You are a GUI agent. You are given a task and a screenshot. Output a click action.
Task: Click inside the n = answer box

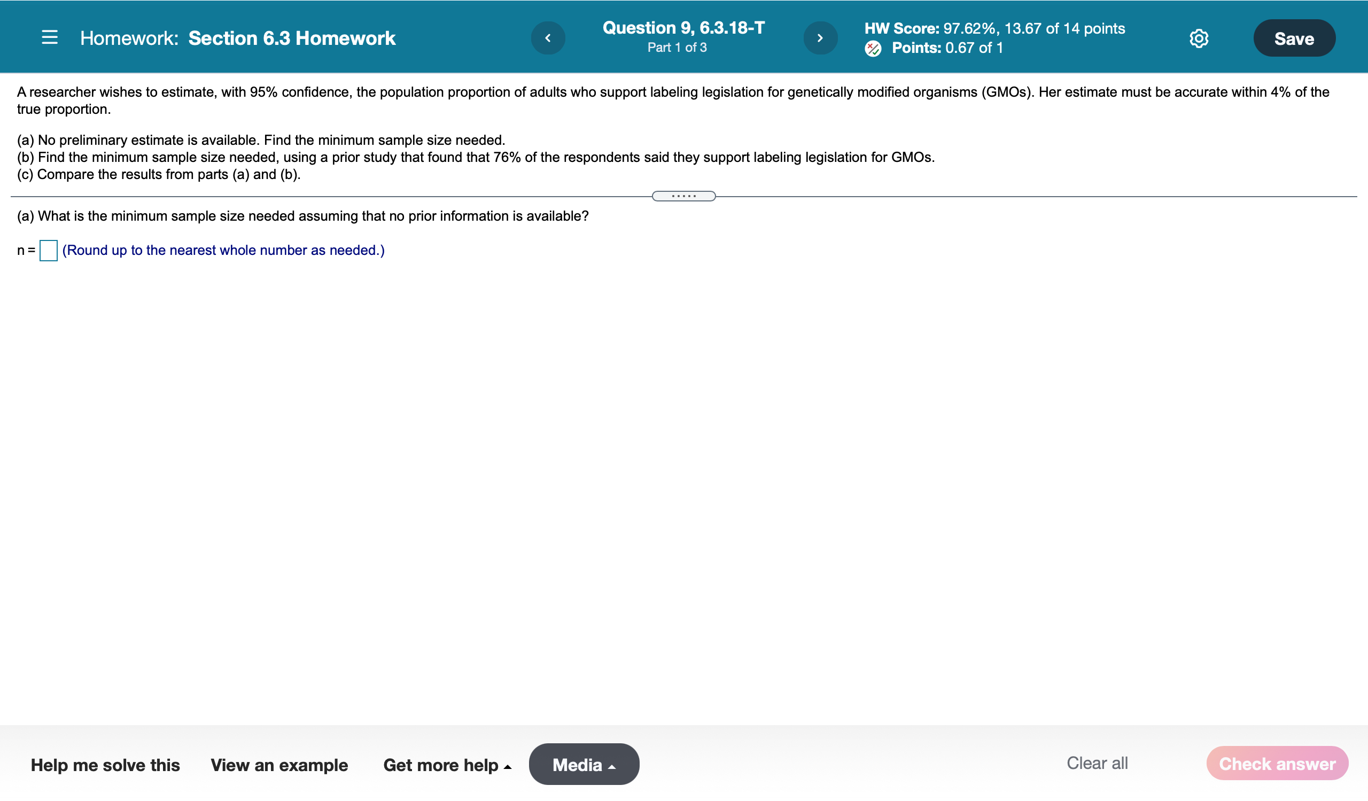[x=48, y=251]
